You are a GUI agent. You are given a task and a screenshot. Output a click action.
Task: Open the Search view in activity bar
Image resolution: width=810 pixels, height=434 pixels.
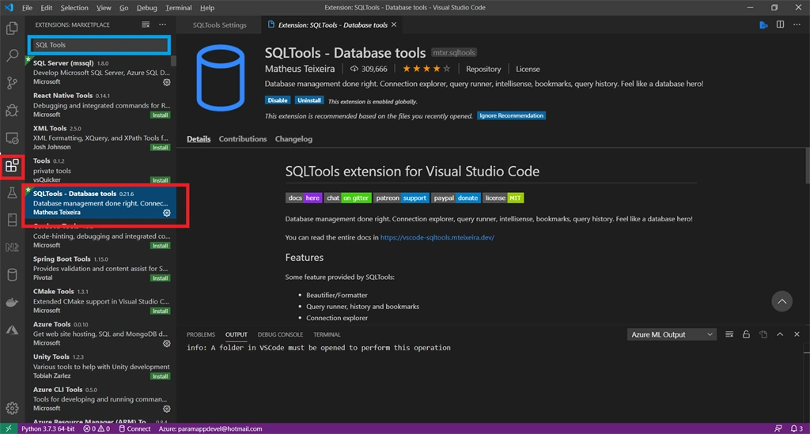pos(12,55)
